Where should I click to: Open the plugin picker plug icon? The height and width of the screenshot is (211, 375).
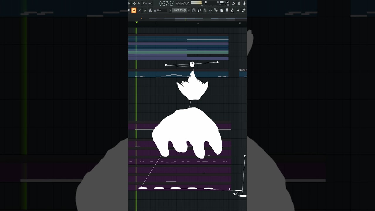point(227,10)
